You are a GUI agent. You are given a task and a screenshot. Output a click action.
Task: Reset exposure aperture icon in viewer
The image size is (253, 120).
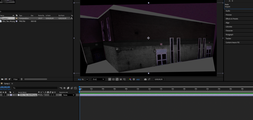point(134,79)
